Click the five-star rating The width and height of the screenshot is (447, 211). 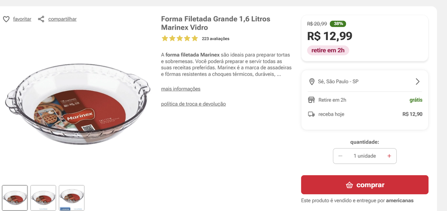click(x=180, y=38)
